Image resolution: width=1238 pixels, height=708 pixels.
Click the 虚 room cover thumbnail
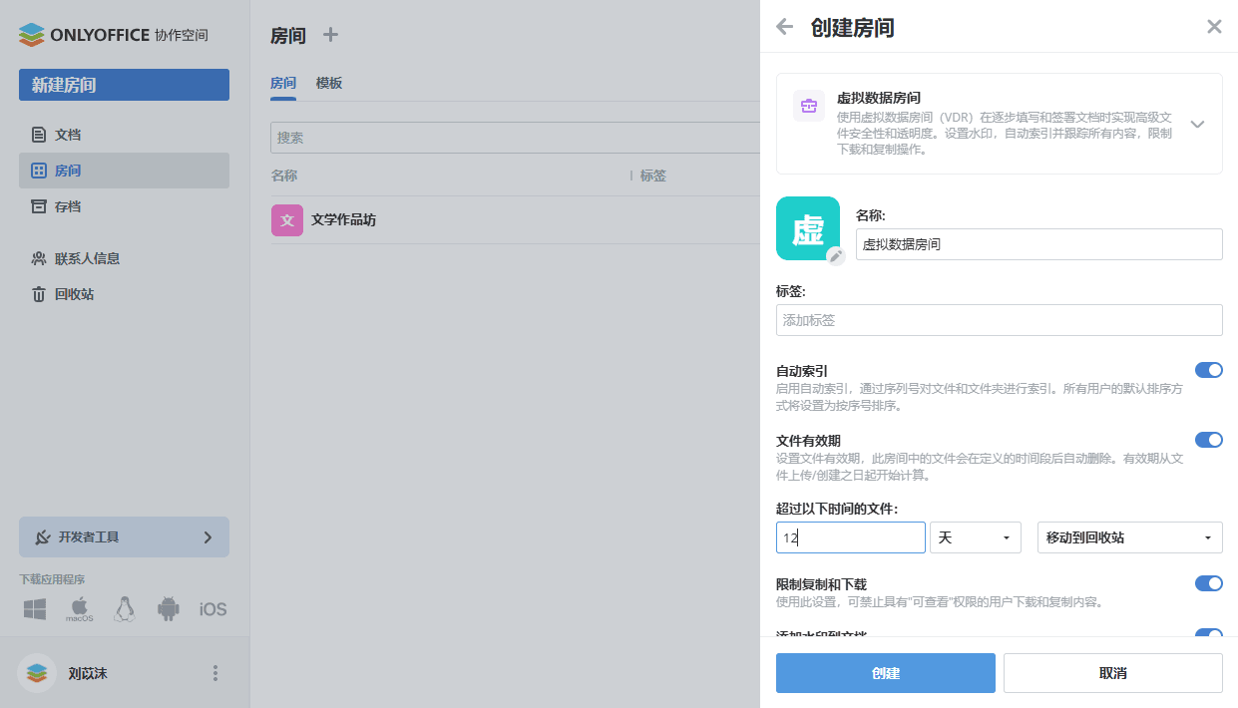(808, 228)
